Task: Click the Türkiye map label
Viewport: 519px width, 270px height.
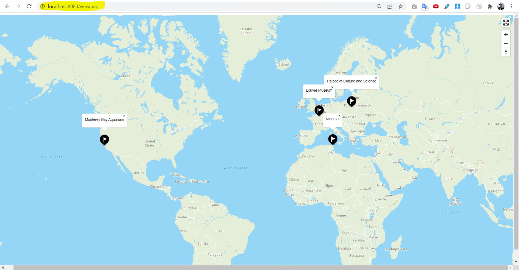Action: [x=375, y=141]
